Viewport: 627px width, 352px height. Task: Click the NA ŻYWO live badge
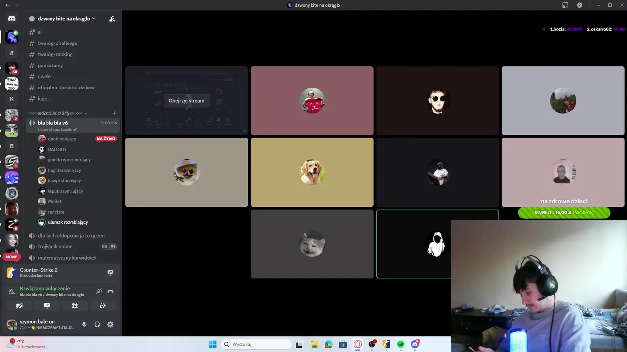(106, 139)
